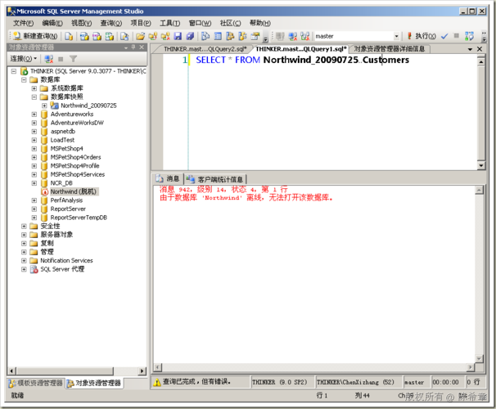Expand the Adventureworks database node

click(x=34, y=114)
